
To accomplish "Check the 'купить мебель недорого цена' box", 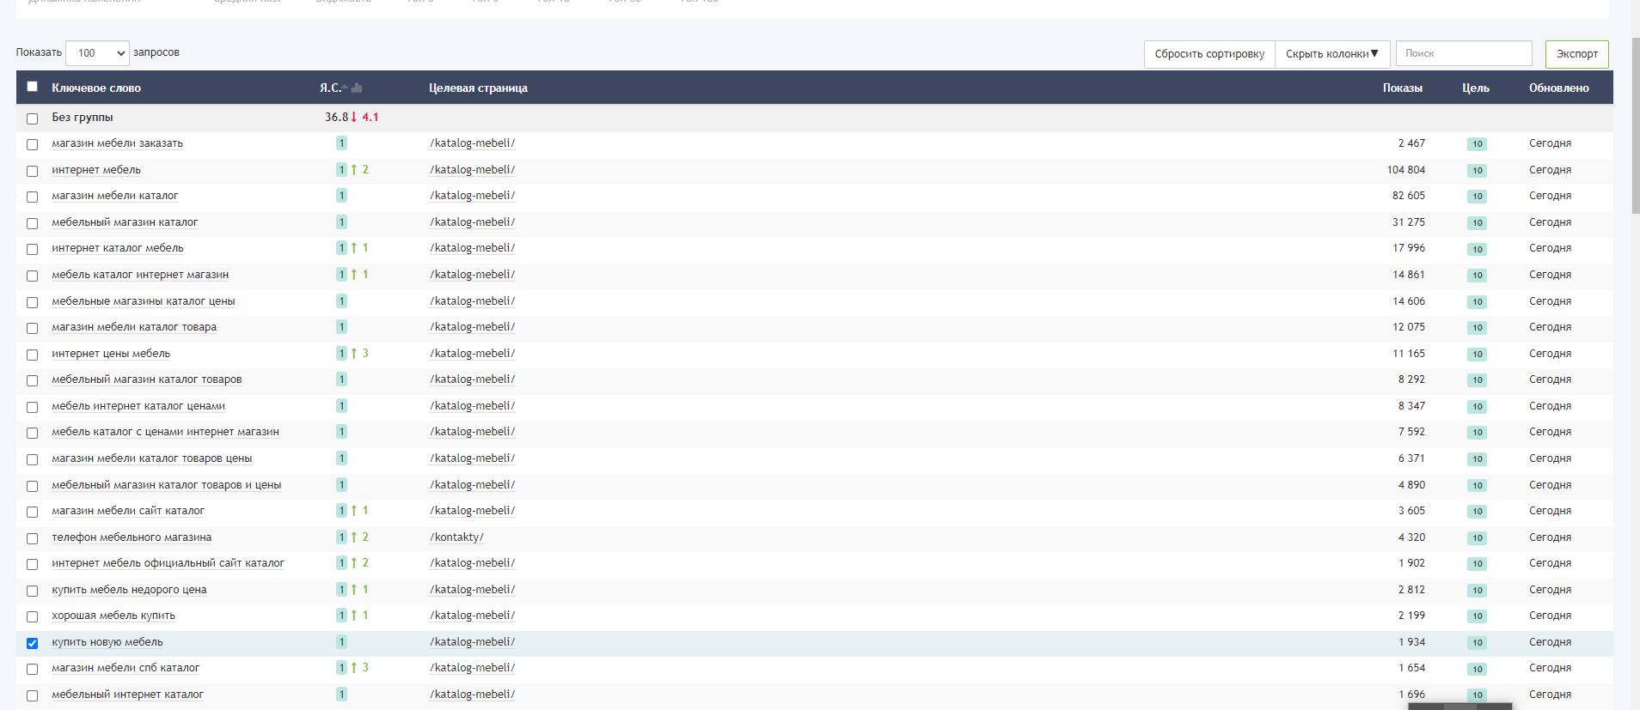I will (x=33, y=591).
